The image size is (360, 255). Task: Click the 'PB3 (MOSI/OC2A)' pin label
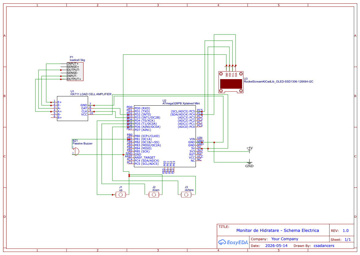click(148, 145)
